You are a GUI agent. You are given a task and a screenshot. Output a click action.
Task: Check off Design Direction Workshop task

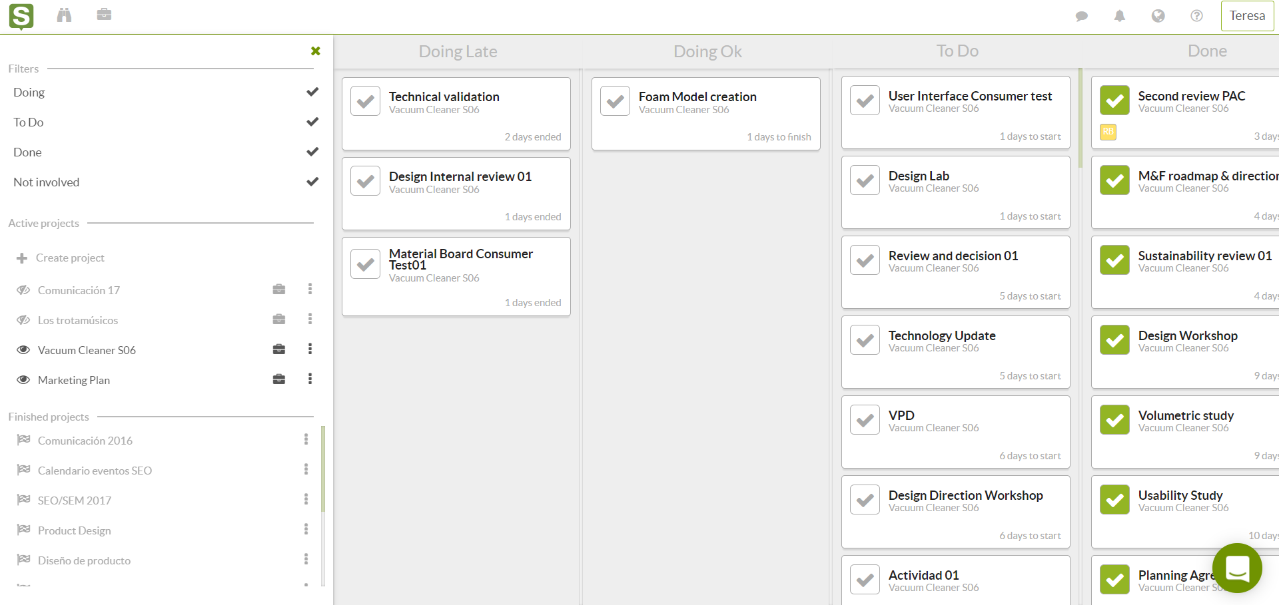865,500
